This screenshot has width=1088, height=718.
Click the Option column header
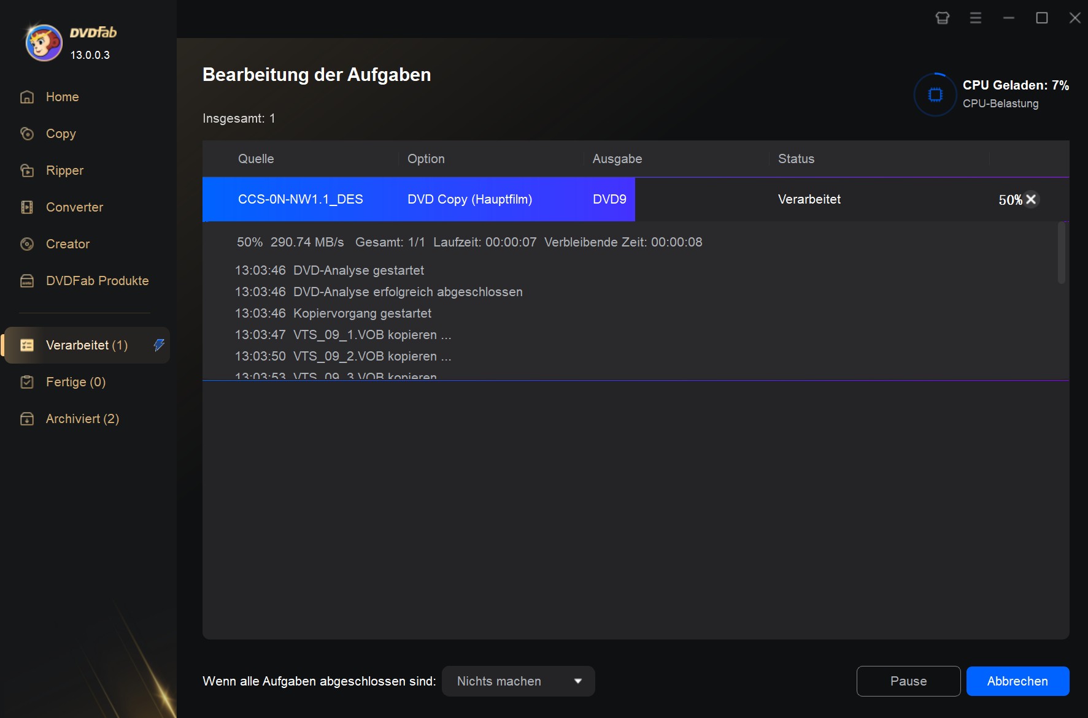[426, 159]
